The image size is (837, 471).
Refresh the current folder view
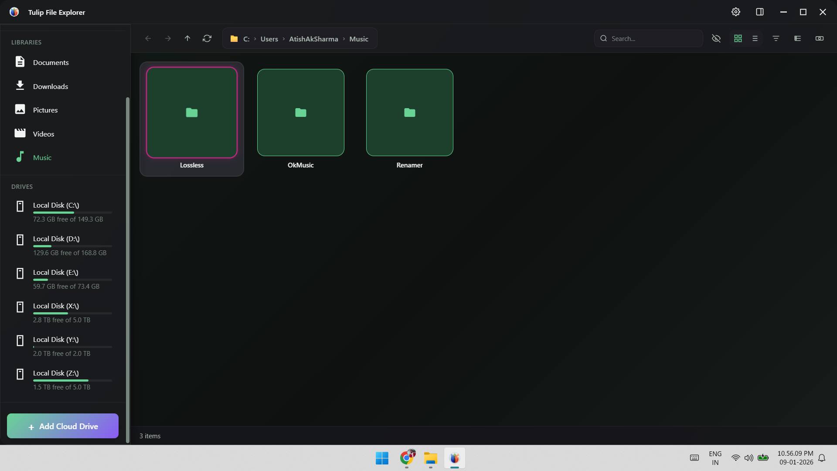coord(207,38)
